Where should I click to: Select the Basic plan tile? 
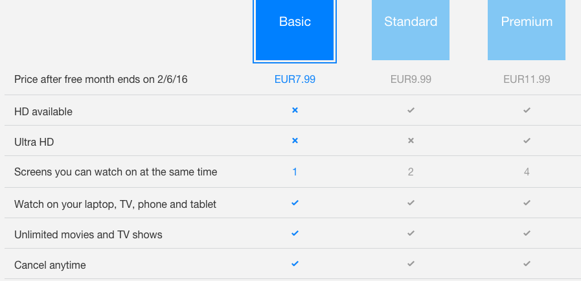pos(295,30)
